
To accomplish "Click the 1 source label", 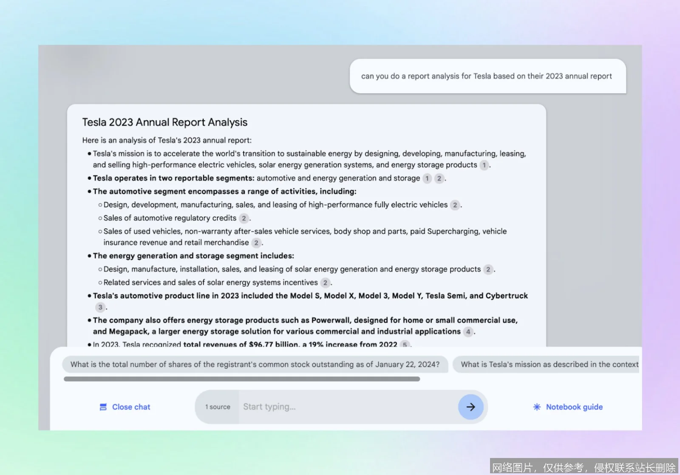I will [x=218, y=407].
